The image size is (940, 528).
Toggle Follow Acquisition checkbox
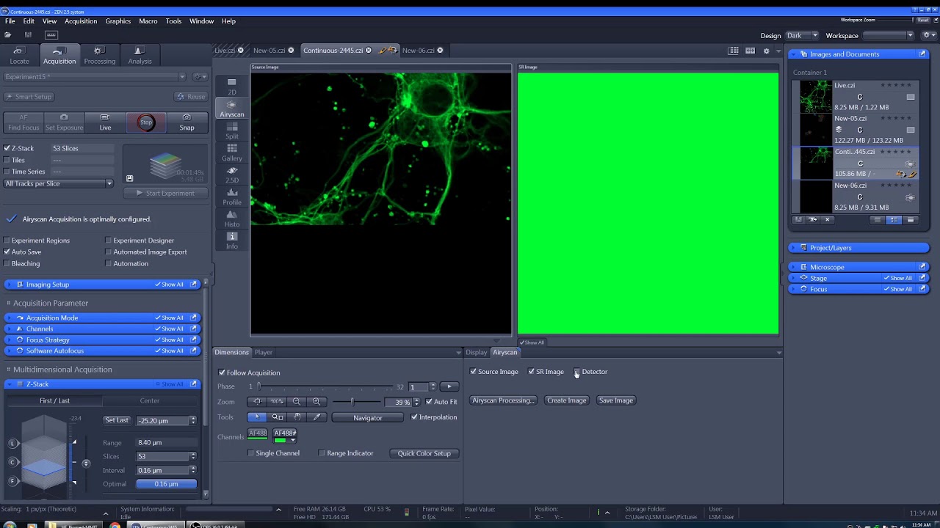[x=222, y=373]
